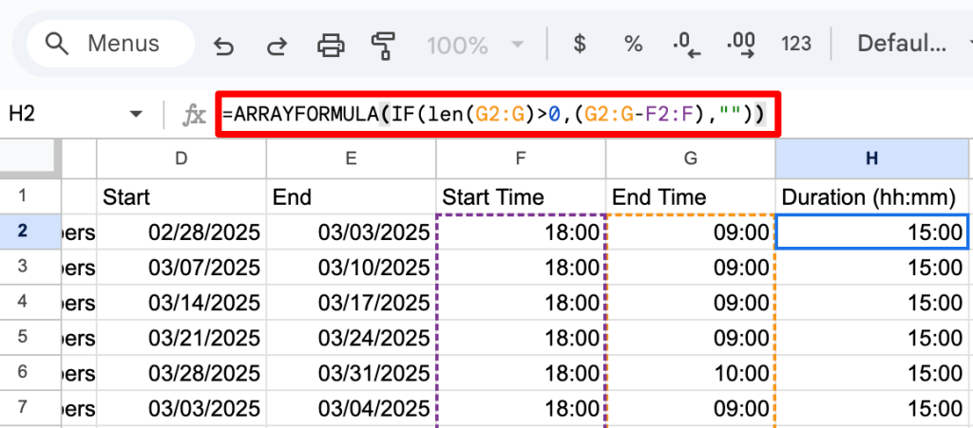Open the 123 more formats menu
The image size is (973, 428).
pyautogui.click(x=796, y=44)
